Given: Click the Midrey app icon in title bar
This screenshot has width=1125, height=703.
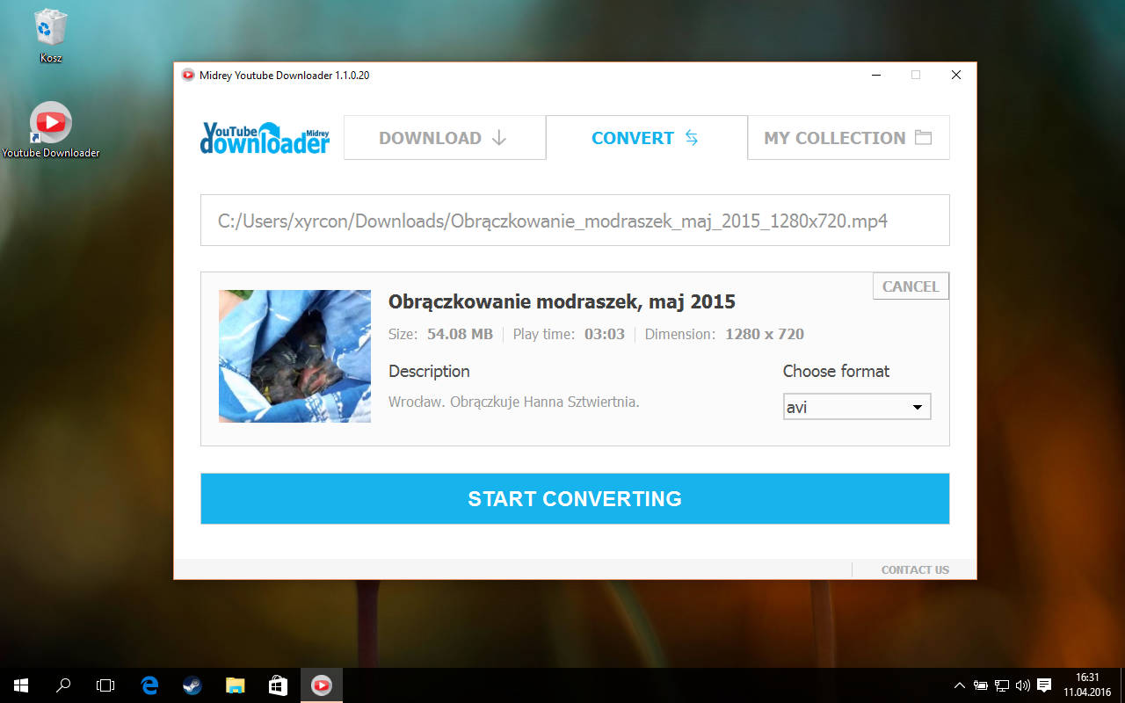Looking at the screenshot, I should [x=188, y=75].
